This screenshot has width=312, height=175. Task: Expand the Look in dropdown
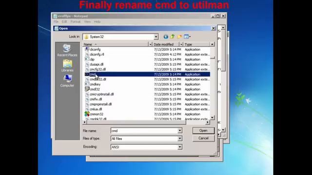156,37
